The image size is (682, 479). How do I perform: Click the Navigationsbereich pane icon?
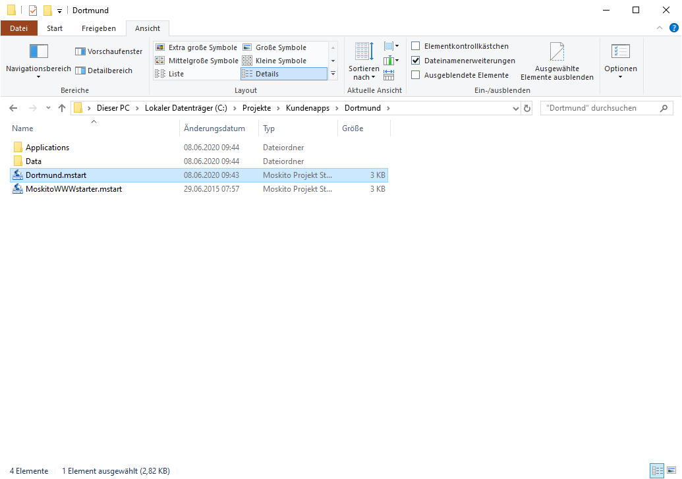38,51
